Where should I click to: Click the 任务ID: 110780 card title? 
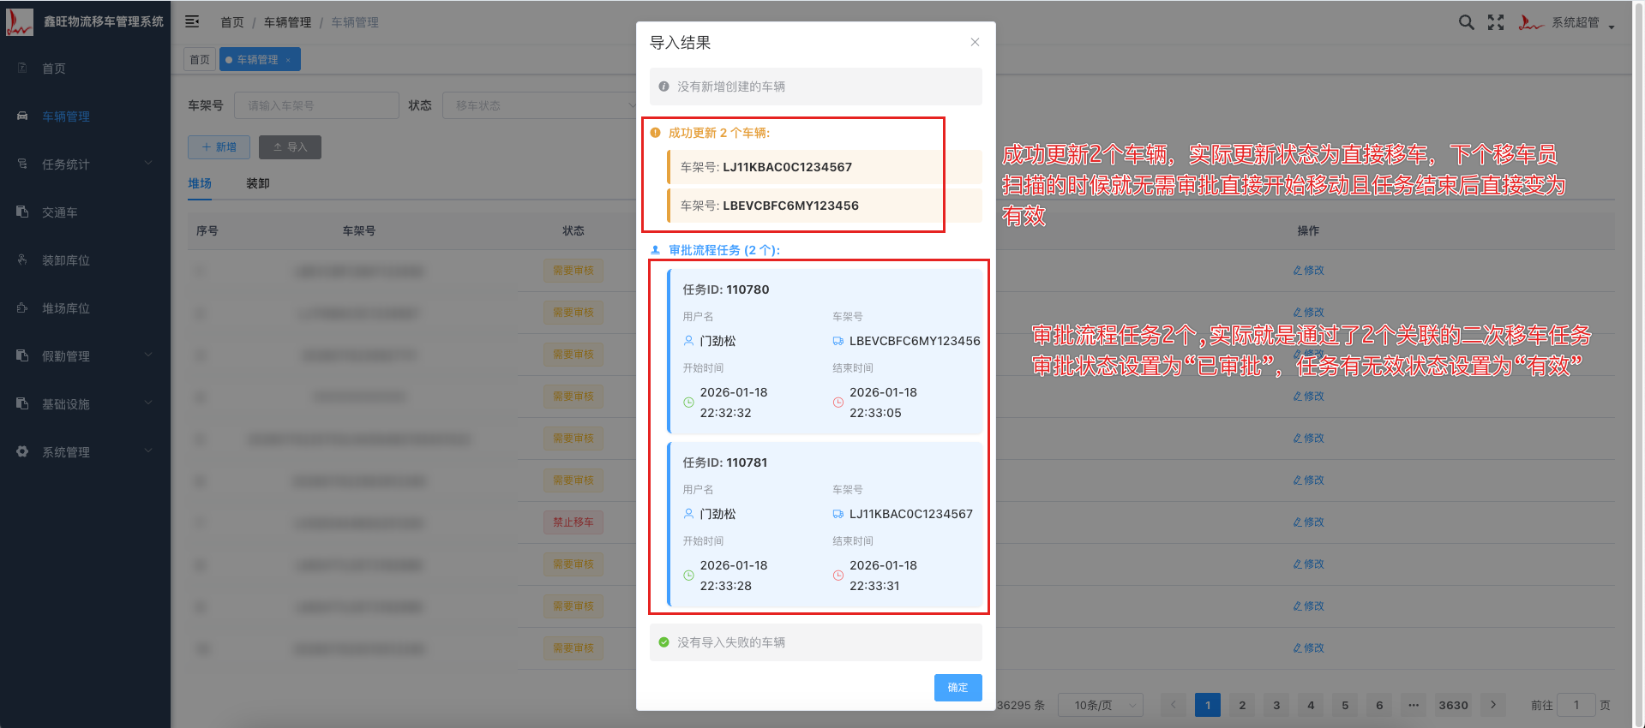(x=726, y=289)
